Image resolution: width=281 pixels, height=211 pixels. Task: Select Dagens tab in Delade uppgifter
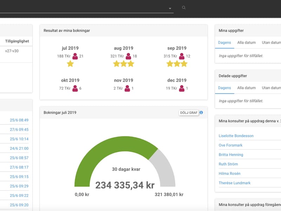(x=224, y=88)
